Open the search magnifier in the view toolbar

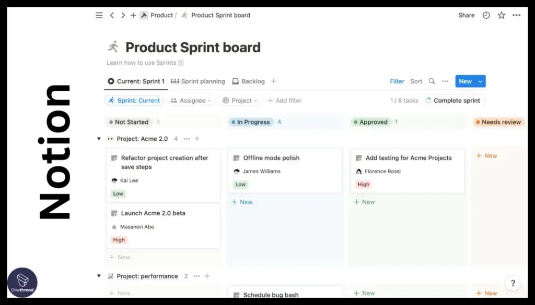click(x=432, y=81)
